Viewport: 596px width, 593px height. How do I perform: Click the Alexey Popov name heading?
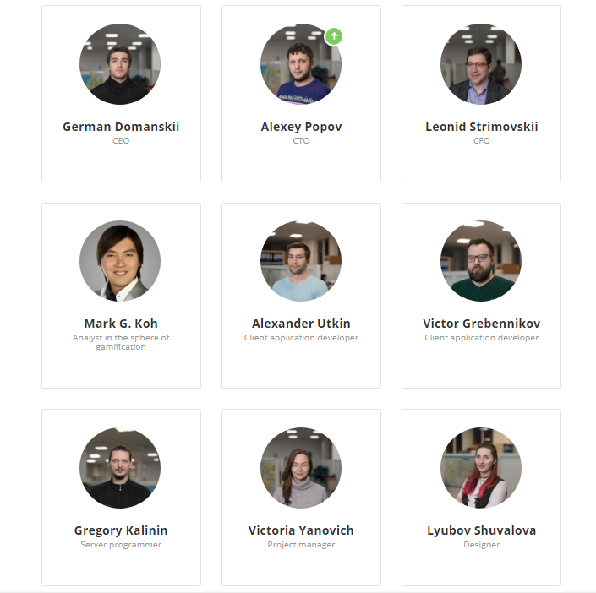(x=301, y=127)
